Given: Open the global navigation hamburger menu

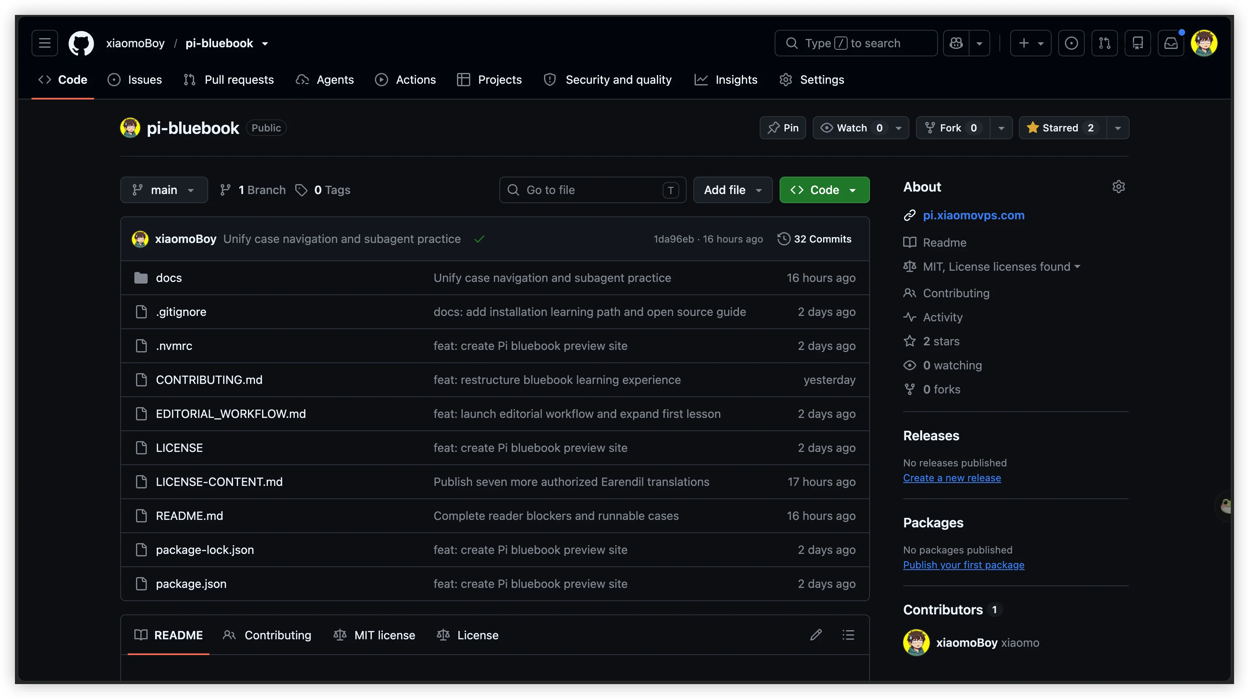Looking at the screenshot, I should tap(45, 43).
